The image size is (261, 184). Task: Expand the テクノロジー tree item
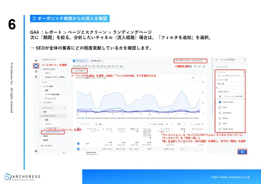[41, 102]
